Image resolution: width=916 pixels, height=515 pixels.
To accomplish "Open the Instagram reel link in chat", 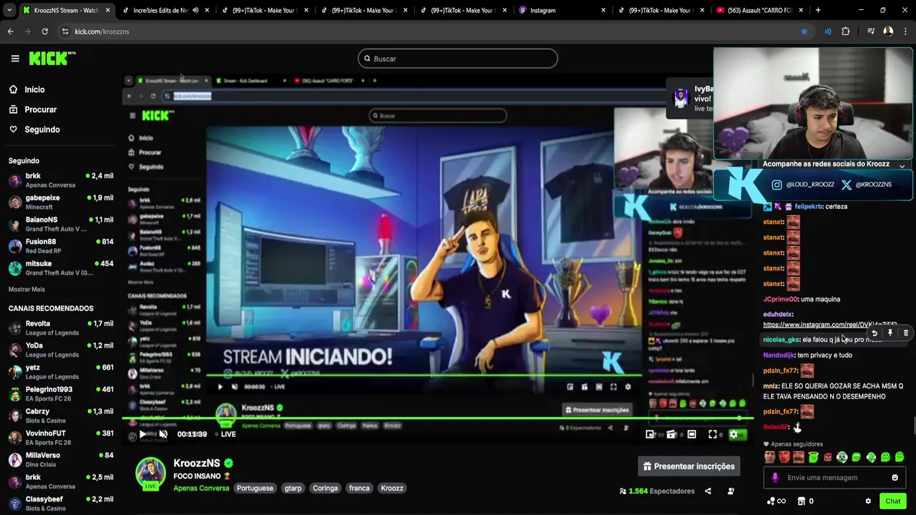I will (830, 325).
